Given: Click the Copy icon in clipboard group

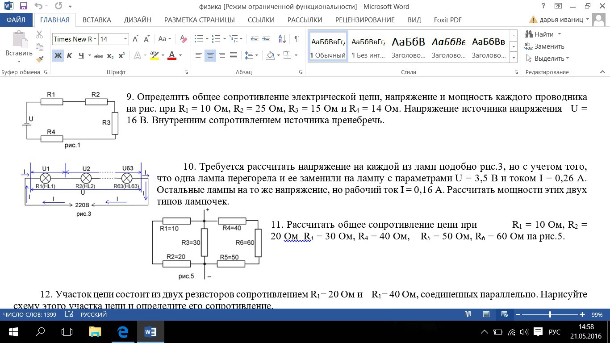Looking at the screenshot, I should tap(39, 46).
